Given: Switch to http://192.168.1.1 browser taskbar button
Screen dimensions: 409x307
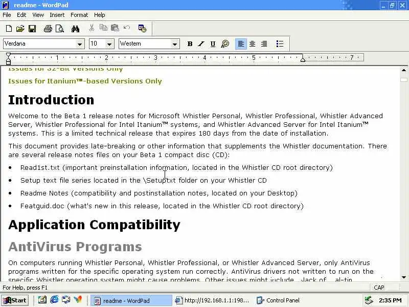Looking at the screenshot, I should [212, 300].
